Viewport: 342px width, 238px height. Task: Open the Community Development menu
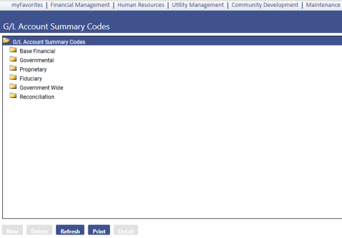coord(265,5)
